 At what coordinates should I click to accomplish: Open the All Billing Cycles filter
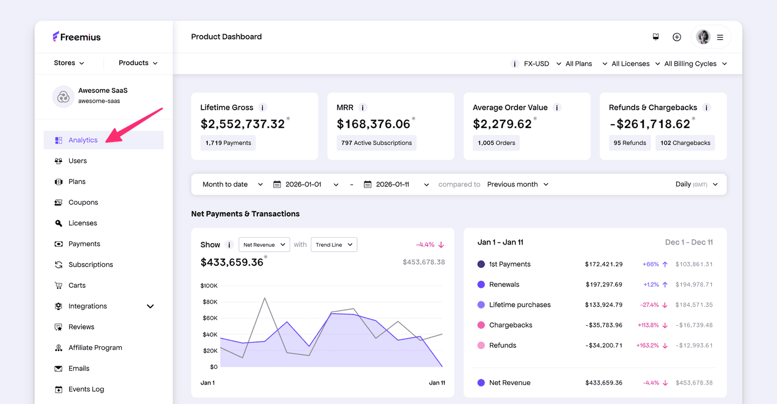pos(695,64)
